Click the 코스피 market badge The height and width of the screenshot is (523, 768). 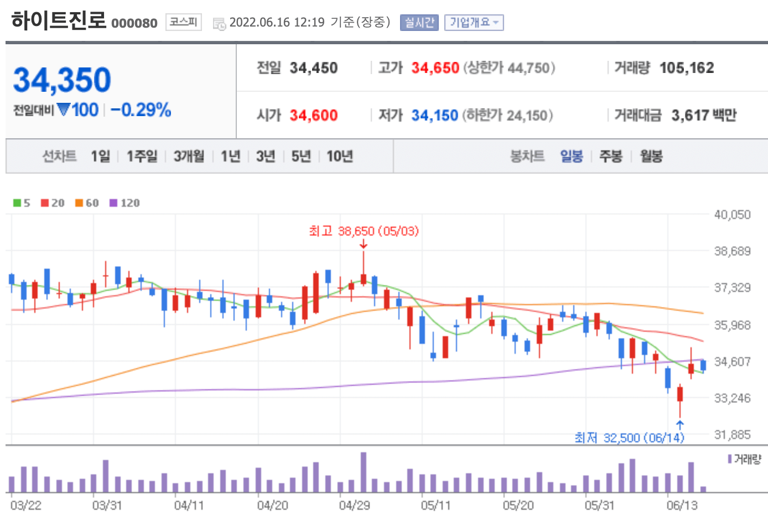(183, 22)
